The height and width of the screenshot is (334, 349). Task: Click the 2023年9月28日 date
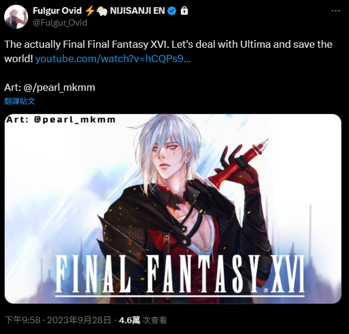[79, 320]
